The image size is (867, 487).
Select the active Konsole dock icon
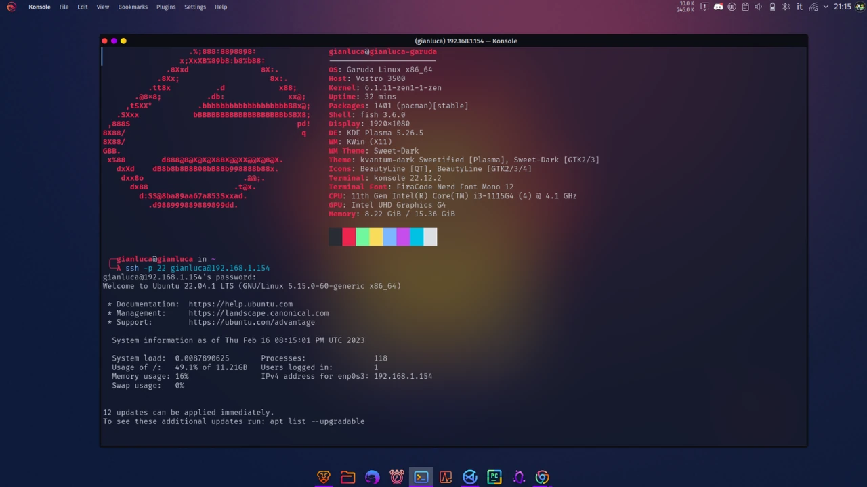(x=421, y=477)
